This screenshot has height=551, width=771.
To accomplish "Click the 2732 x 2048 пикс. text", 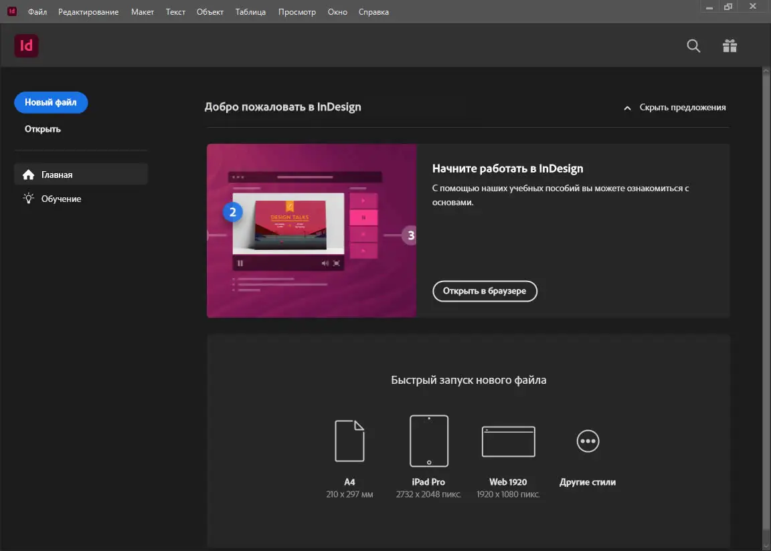I will coord(428,494).
